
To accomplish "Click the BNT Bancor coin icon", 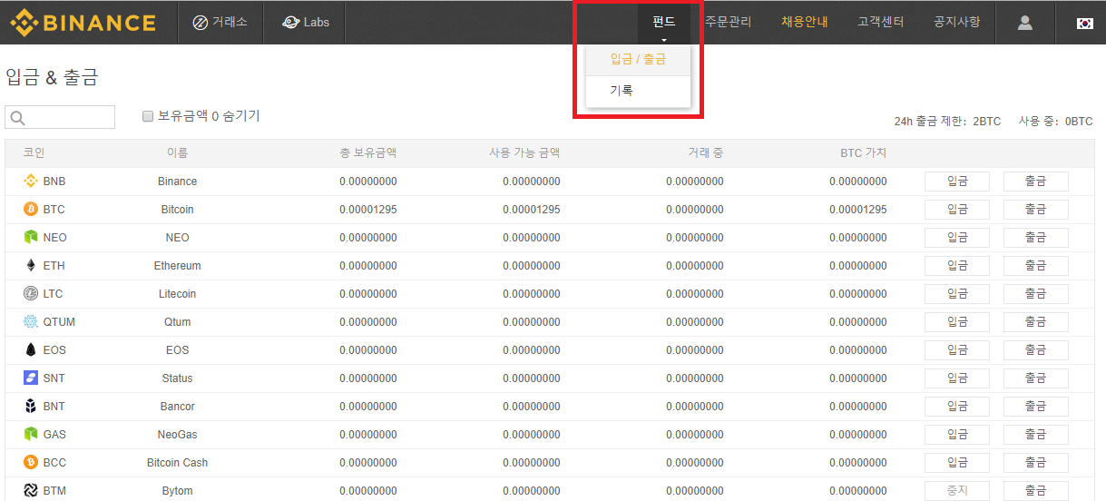I will 31,407.
